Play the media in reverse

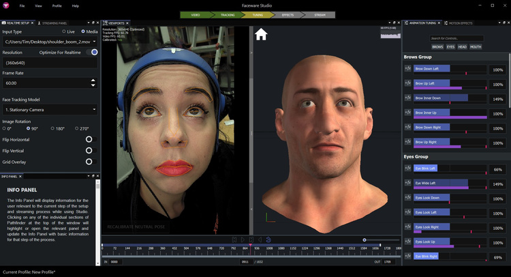point(260,239)
